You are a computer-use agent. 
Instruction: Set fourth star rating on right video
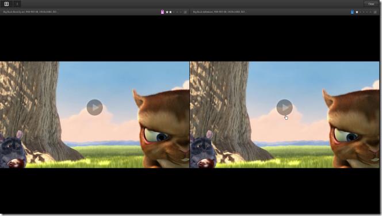click(x=367, y=12)
